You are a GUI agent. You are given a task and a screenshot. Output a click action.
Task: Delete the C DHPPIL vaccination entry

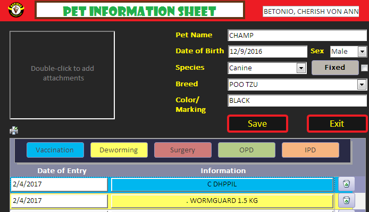(x=346, y=184)
